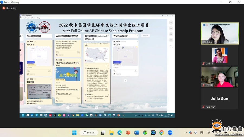Open the File menu in the shared window

(x=21, y=18)
